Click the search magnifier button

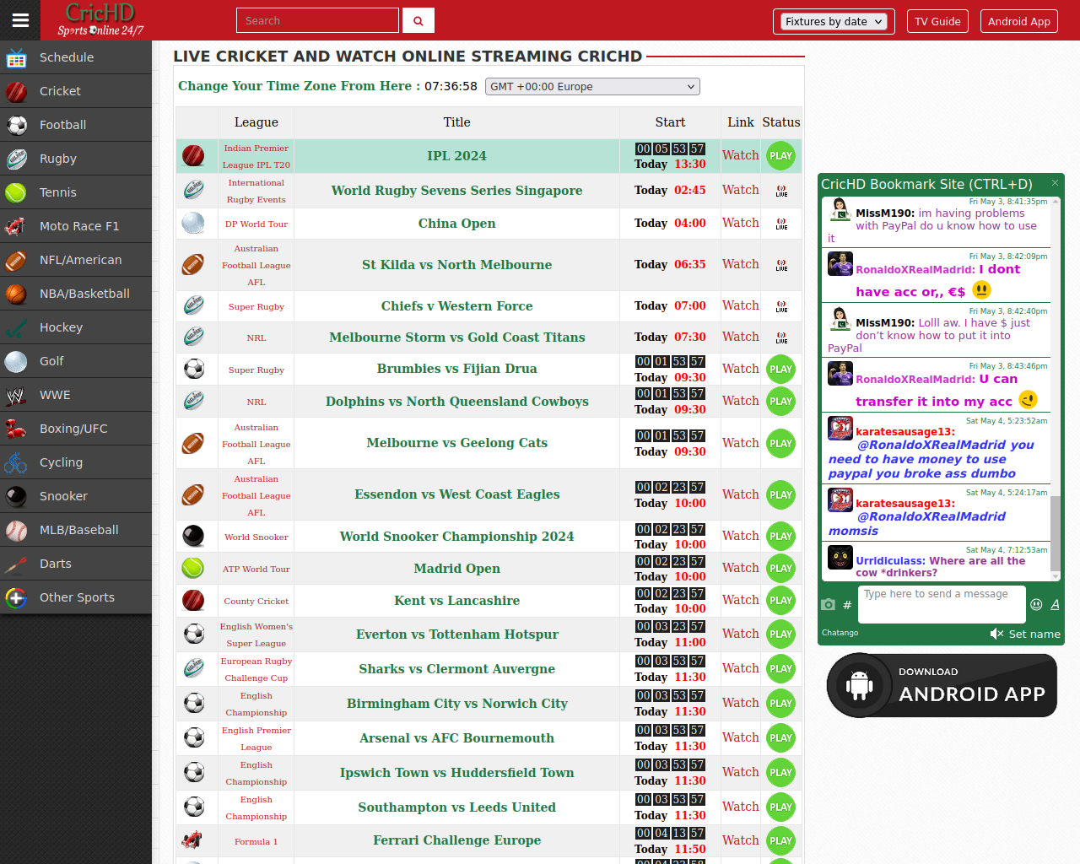tap(418, 20)
